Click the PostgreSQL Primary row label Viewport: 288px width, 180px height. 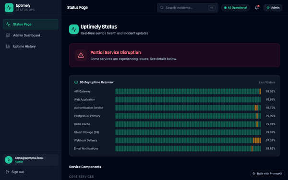click(87, 116)
